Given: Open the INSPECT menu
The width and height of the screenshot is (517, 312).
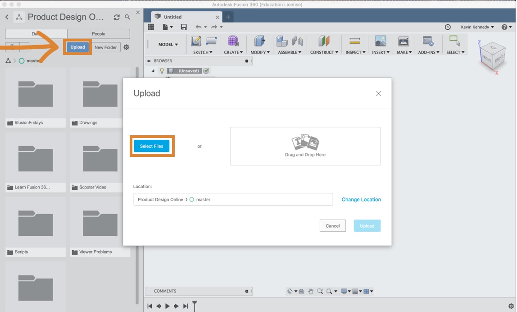Looking at the screenshot, I should coord(355,52).
